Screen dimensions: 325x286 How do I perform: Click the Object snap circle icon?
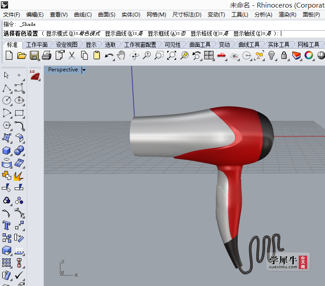point(247,56)
